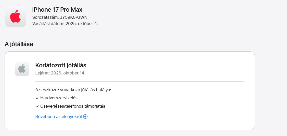Click the Korlátozott jótállás heading
Screen dimensions: 287x136
point(61,65)
